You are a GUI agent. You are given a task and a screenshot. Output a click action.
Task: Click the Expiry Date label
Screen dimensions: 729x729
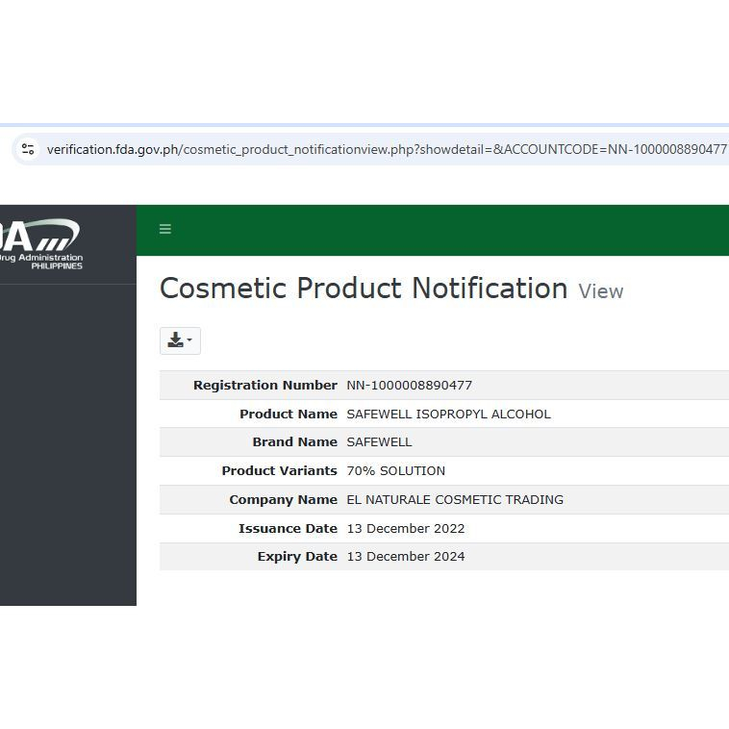297,556
